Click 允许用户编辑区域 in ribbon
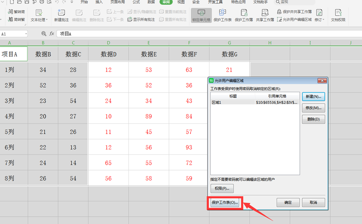Viewport: 362px width, 224px height. [x=294, y=19]
